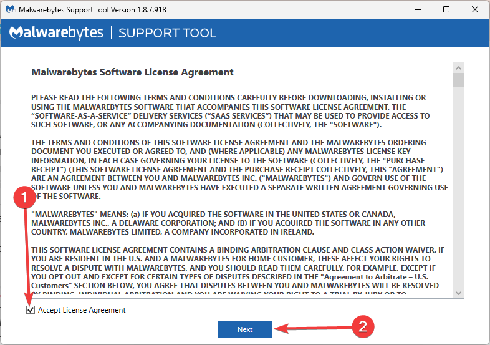Close the Malwarebytes Support Tool window
The height and width of the screenshot is (345, 490).
[x=474, y=9]
